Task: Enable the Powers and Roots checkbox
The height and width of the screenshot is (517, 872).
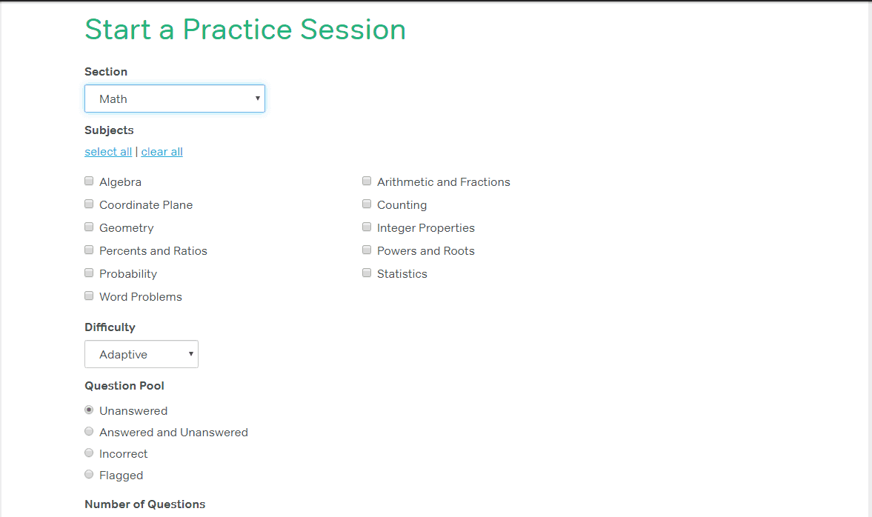Action: (367, 250)
